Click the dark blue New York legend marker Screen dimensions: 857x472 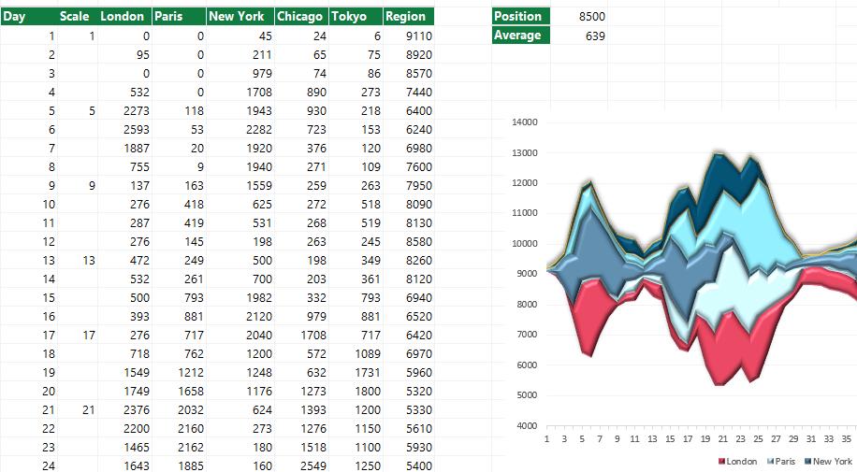click(807, 462)
